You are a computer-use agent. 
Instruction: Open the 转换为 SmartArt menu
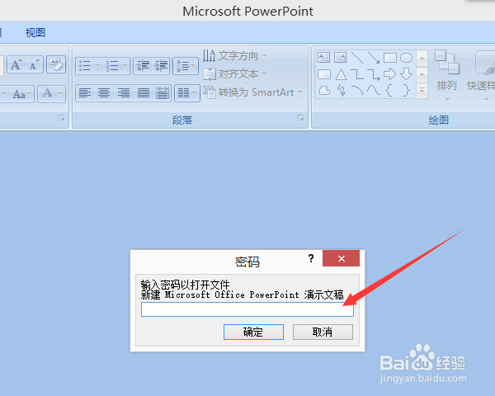tap(252, 92)
